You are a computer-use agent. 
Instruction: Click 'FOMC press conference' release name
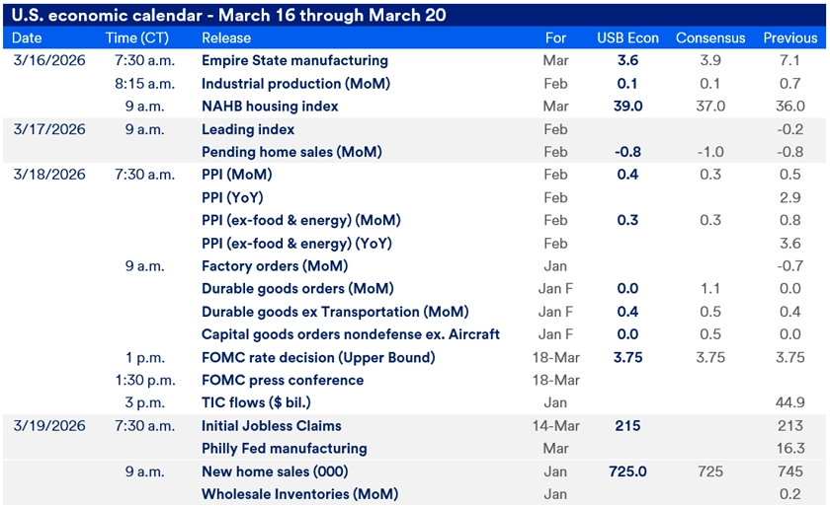(283, 381)
